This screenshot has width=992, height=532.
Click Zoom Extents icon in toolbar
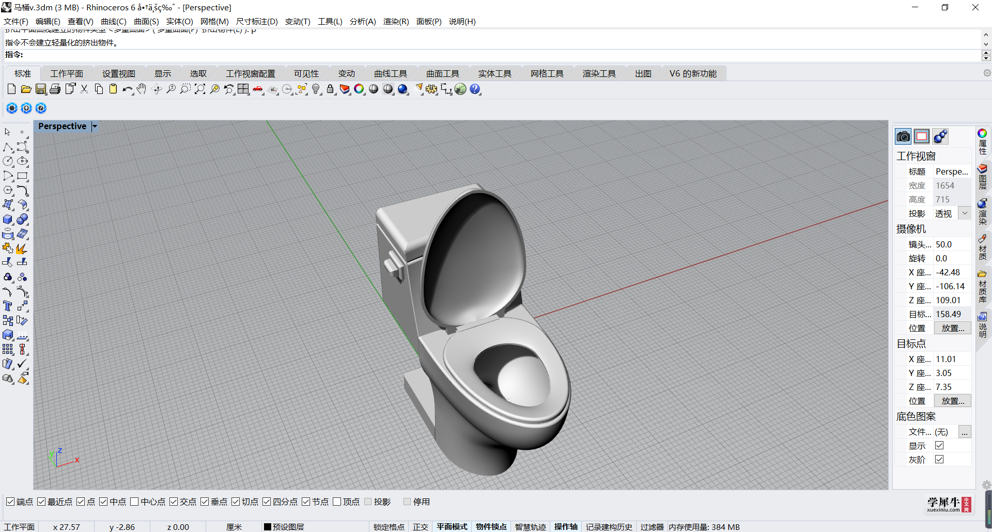click(199, 89)
